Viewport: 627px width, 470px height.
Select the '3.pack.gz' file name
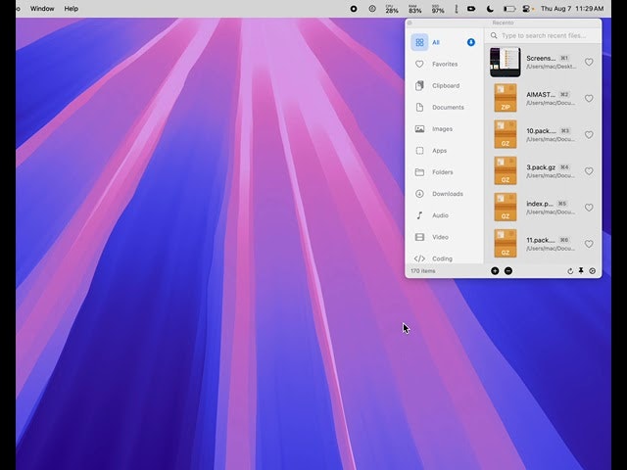tap(541, 167)
